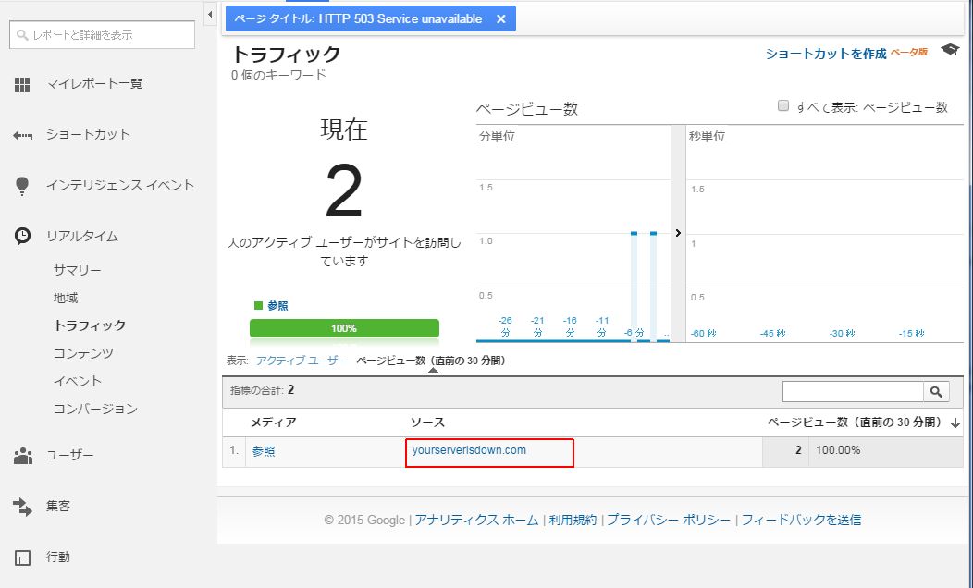973x588 pixels.
Task: Click the Behavior (行動) layout icon
Action: point(22,557)
